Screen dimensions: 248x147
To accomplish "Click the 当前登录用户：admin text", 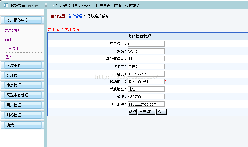I will [73, 6].
